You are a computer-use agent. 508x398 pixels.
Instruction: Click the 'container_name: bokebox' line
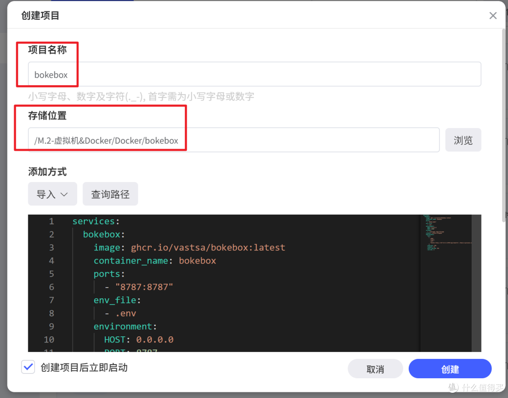click(x=155, y=261)
